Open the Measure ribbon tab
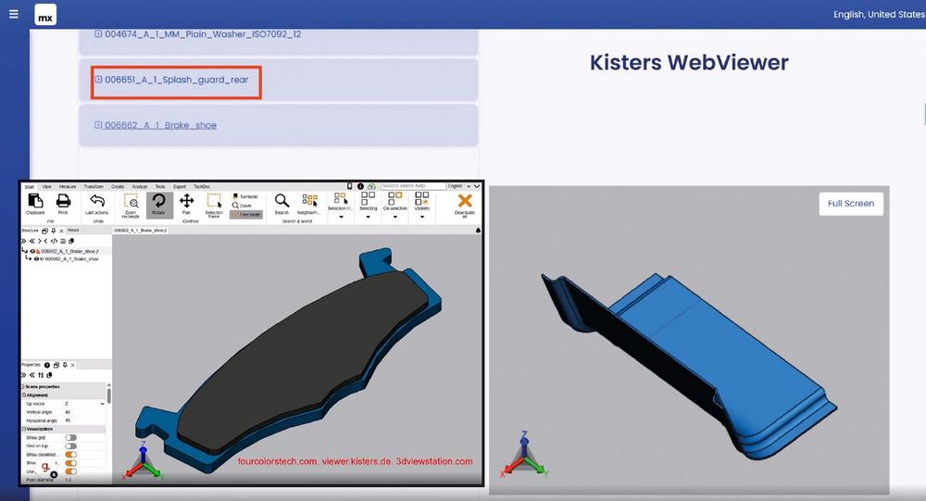This screenshot has height=501, width=926. coord(68,187)
